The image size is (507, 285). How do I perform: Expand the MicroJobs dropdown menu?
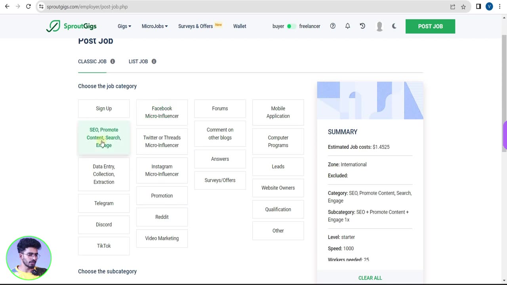click(154, 26)
